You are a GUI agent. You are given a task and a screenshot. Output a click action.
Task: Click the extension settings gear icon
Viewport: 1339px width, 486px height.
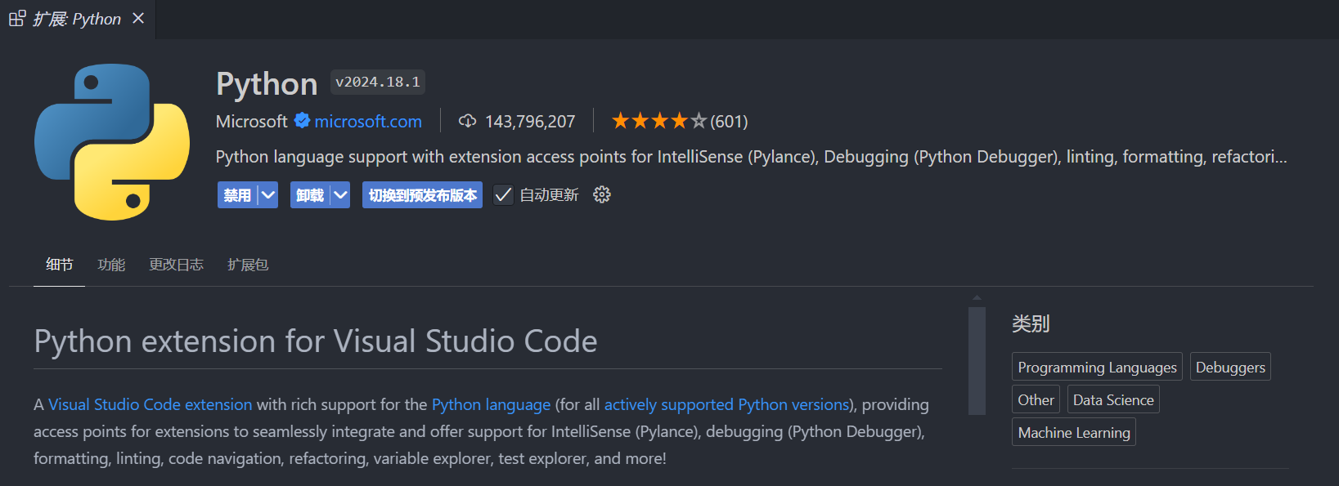point(602,194)
